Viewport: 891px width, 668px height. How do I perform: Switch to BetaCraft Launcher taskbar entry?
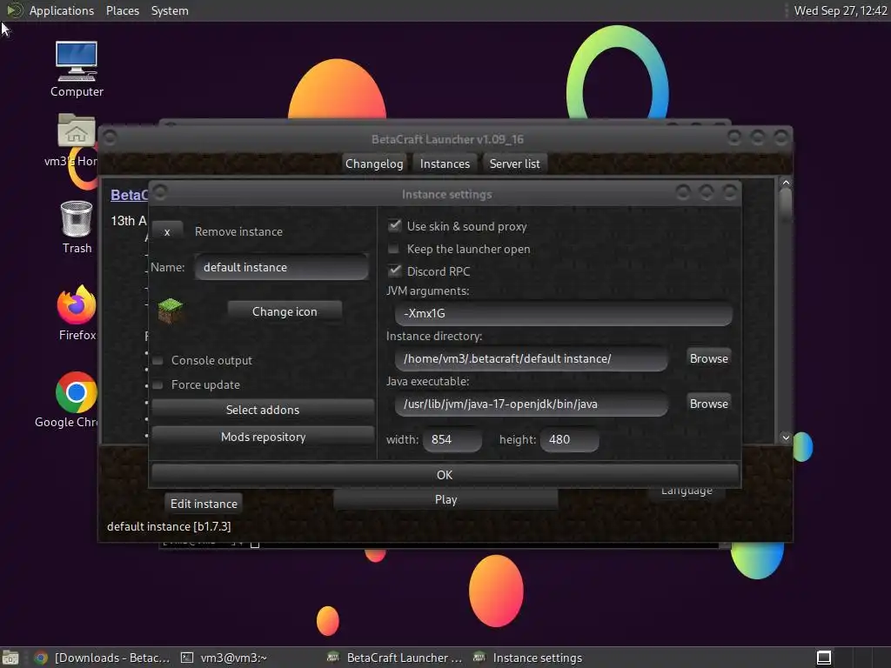point(395,658)
